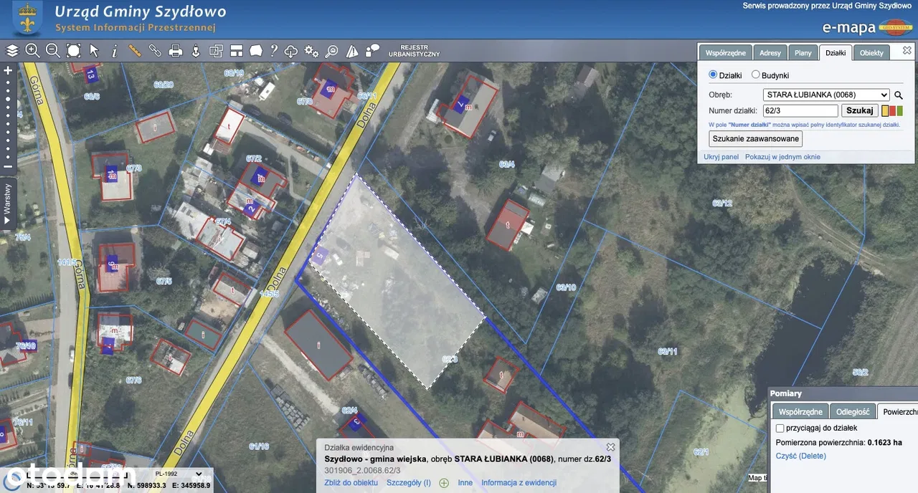Open the Obręb STARA ŁUBIANKA dropdown

pyautogui.click(x=826, y=95)
